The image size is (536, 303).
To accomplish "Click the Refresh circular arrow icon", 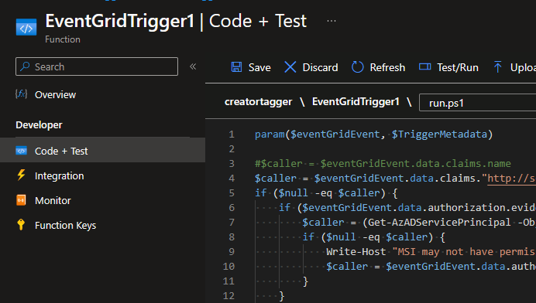I will (358, 67).
